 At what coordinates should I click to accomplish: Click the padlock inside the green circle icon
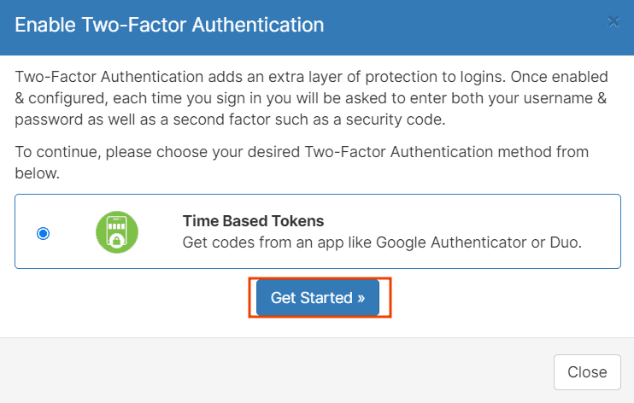point(116,241)
